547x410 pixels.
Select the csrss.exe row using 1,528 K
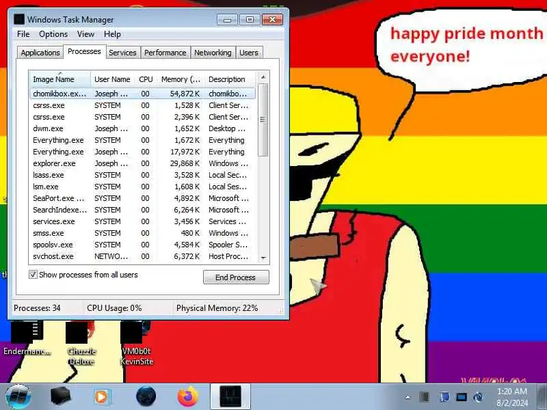pos(142,105)
